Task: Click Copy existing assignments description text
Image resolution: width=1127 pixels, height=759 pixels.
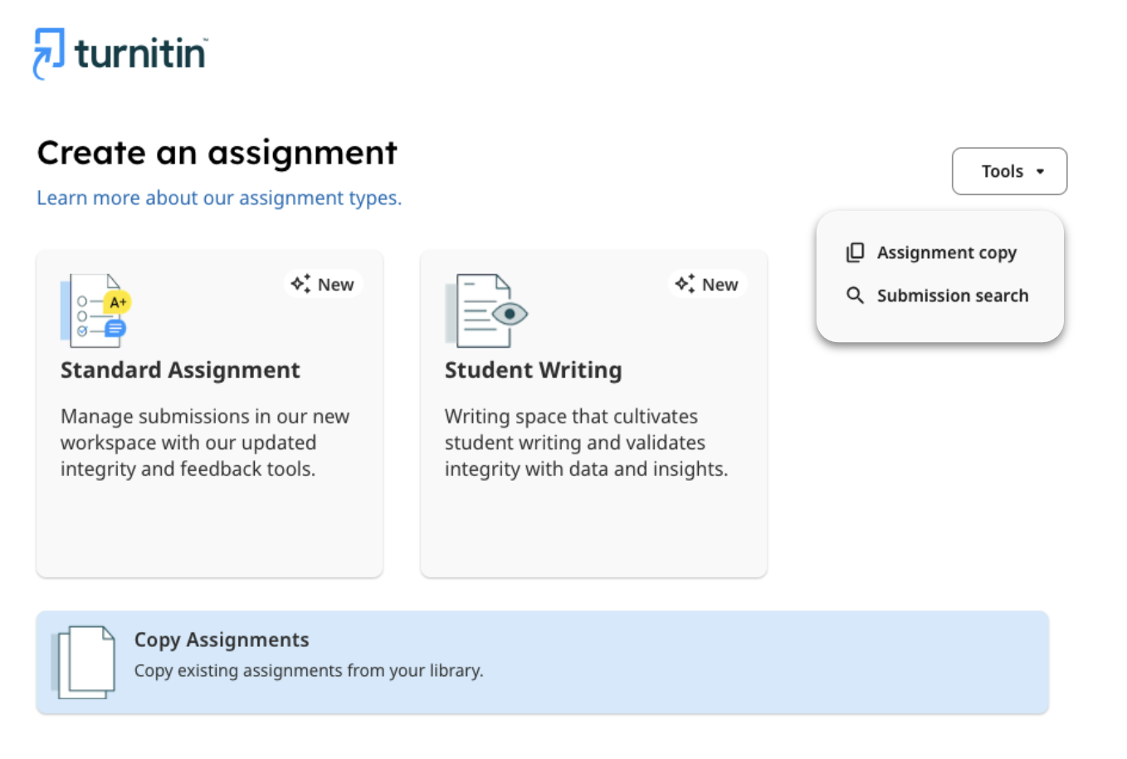Action: (x=309, y=670)
